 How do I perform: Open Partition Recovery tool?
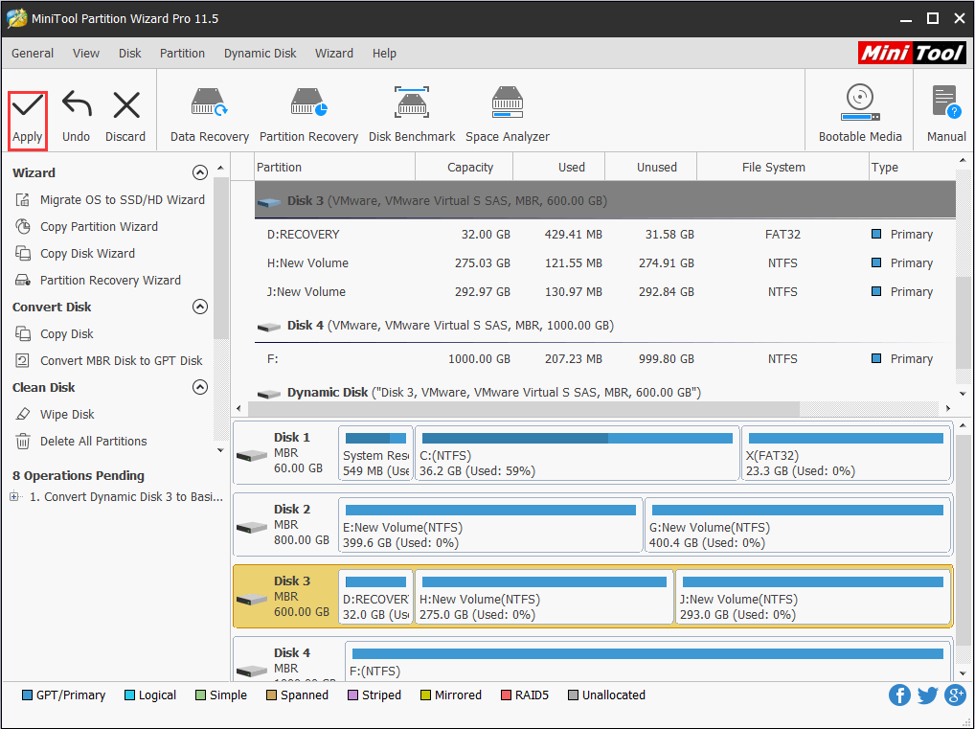pyautogui.click(x=308, y=116)
